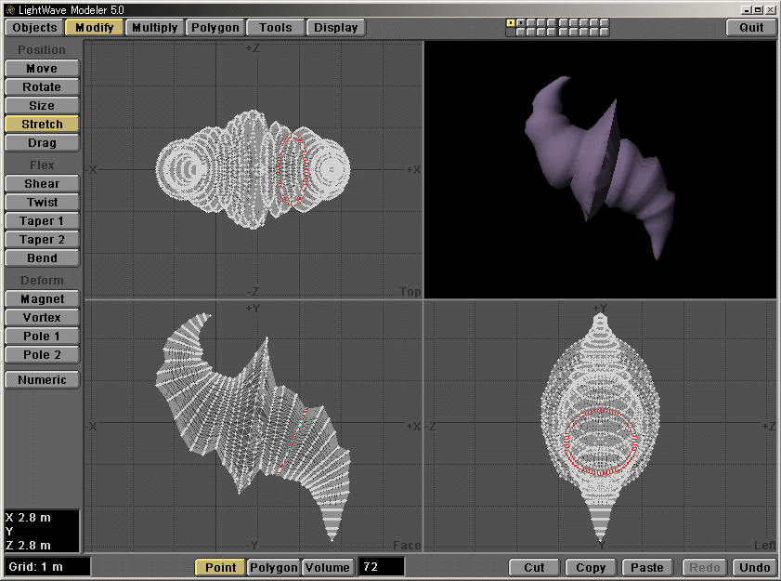Select the Magnet deform tool
Image resolution: width=781 pixels, height=581 pixels.
point(41,298)
